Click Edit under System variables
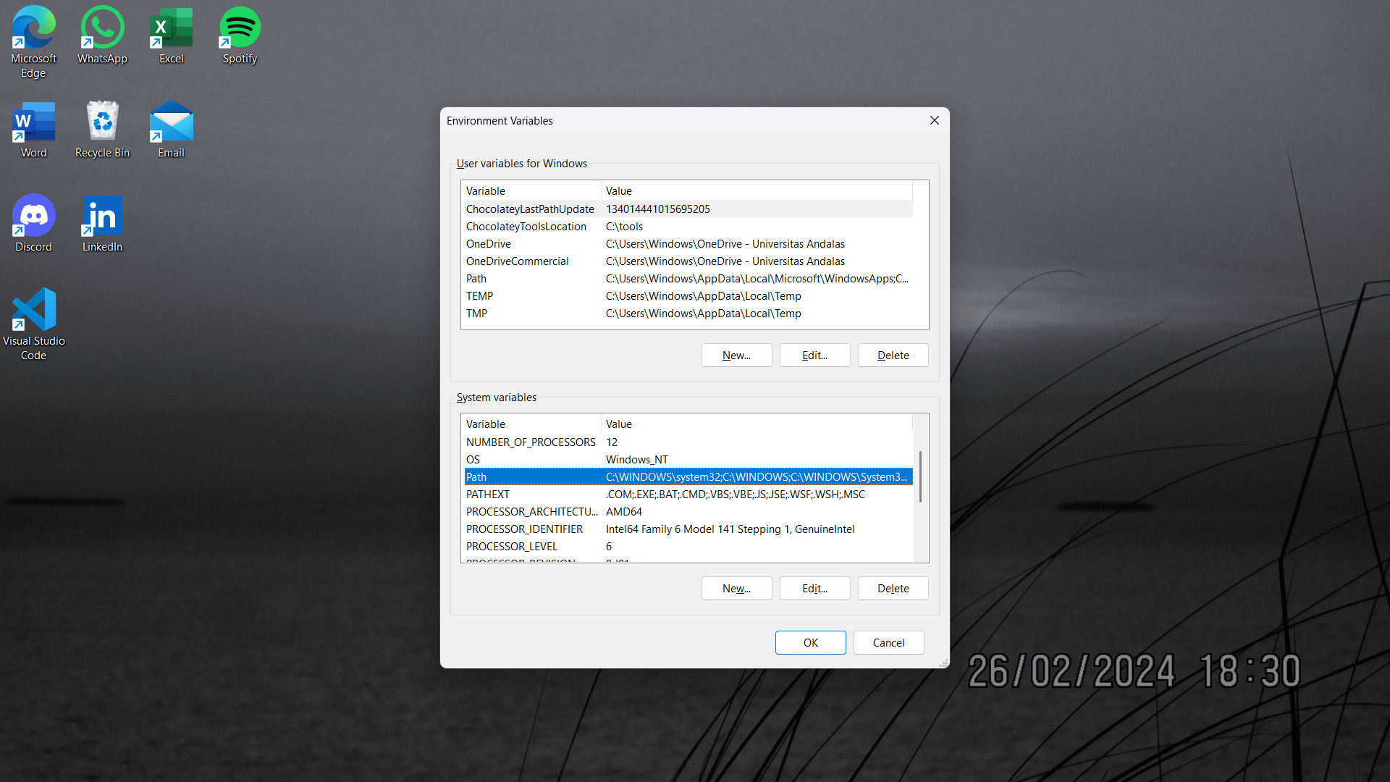1390x782 pixels. [x=814, y=589]
